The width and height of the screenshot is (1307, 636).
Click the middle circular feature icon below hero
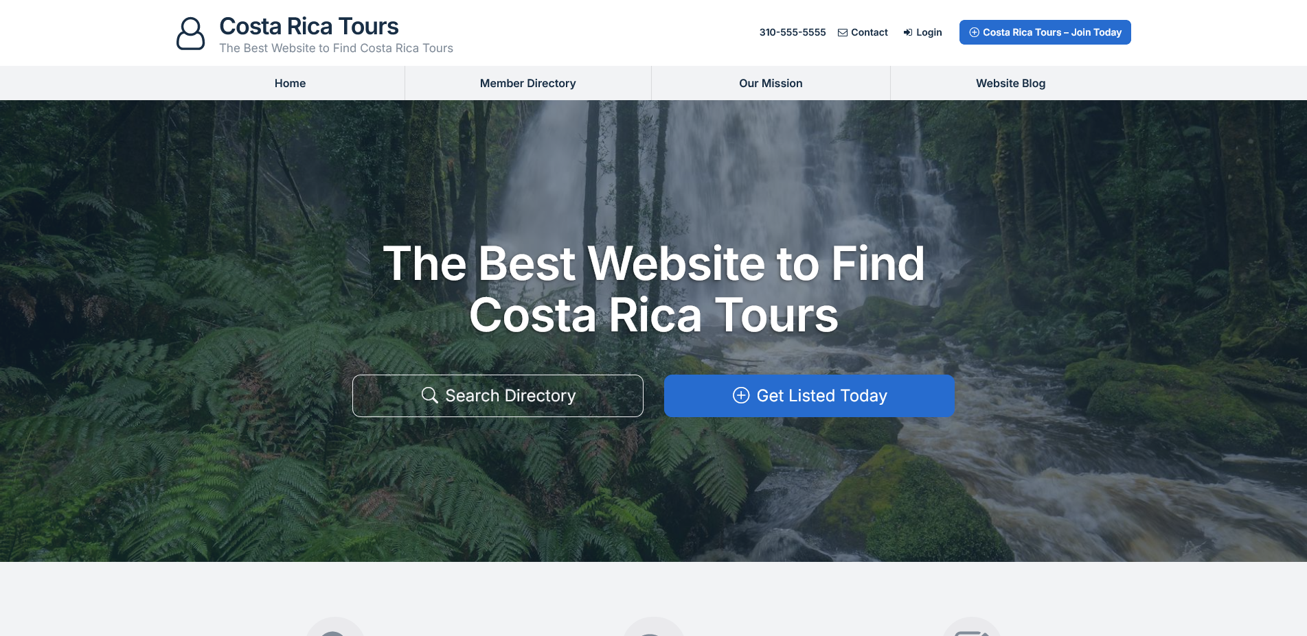point(653,626)
